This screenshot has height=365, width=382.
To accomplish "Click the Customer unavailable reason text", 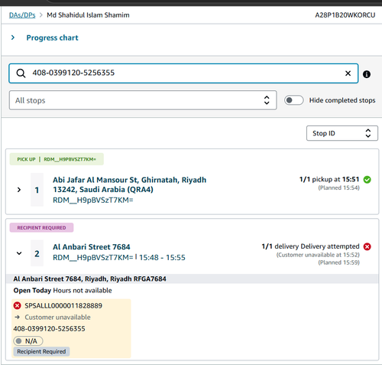I will 57,318.
